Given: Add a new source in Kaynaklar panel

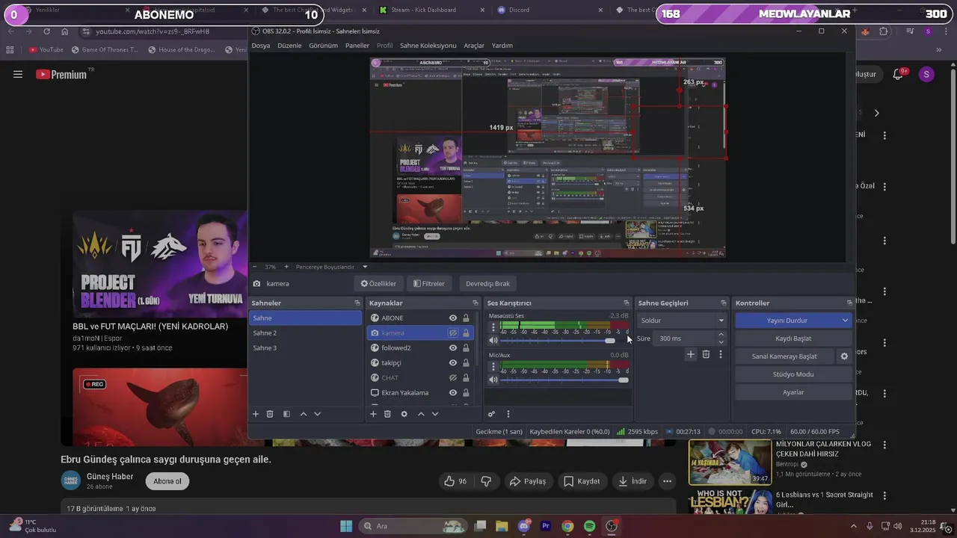Looking at the screenshot, I should [x=373, y=414].
